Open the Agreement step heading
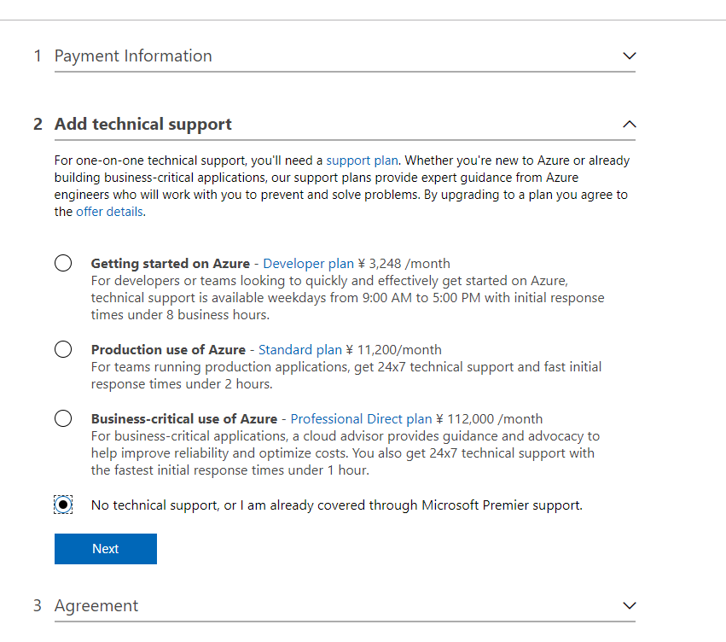Viewport: 726px width, 642px height. pos(96,605)
